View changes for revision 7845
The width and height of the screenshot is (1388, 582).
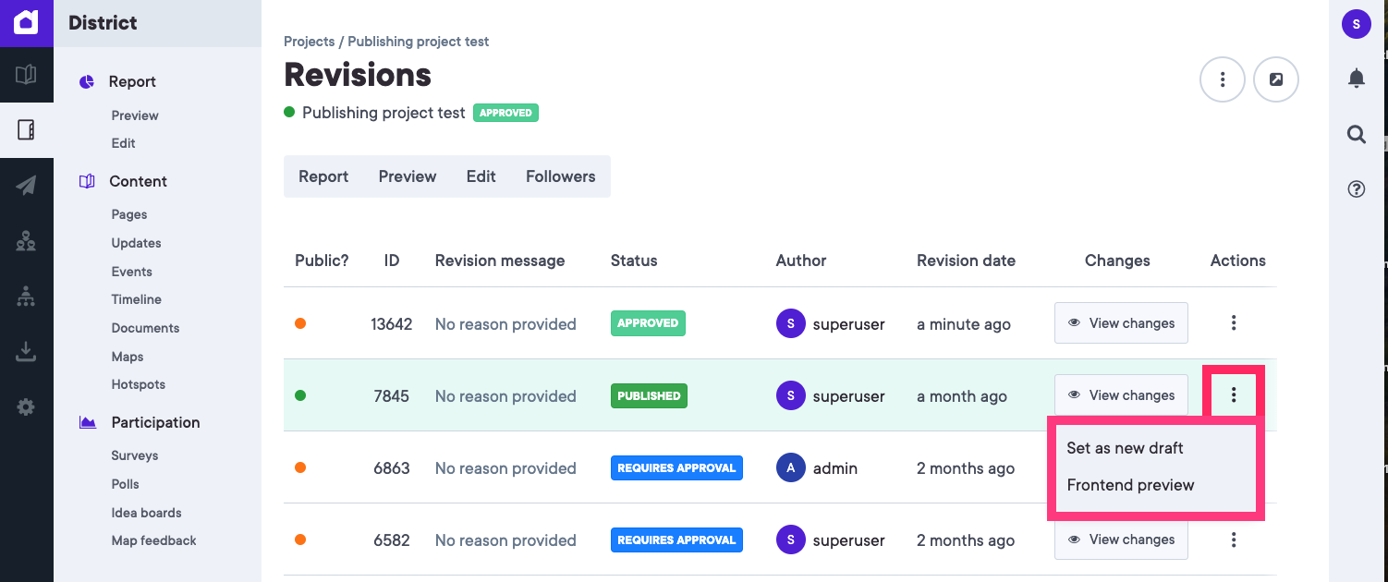(x=1121, y=395)
